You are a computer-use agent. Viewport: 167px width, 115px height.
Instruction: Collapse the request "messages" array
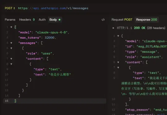click(11, 43)
